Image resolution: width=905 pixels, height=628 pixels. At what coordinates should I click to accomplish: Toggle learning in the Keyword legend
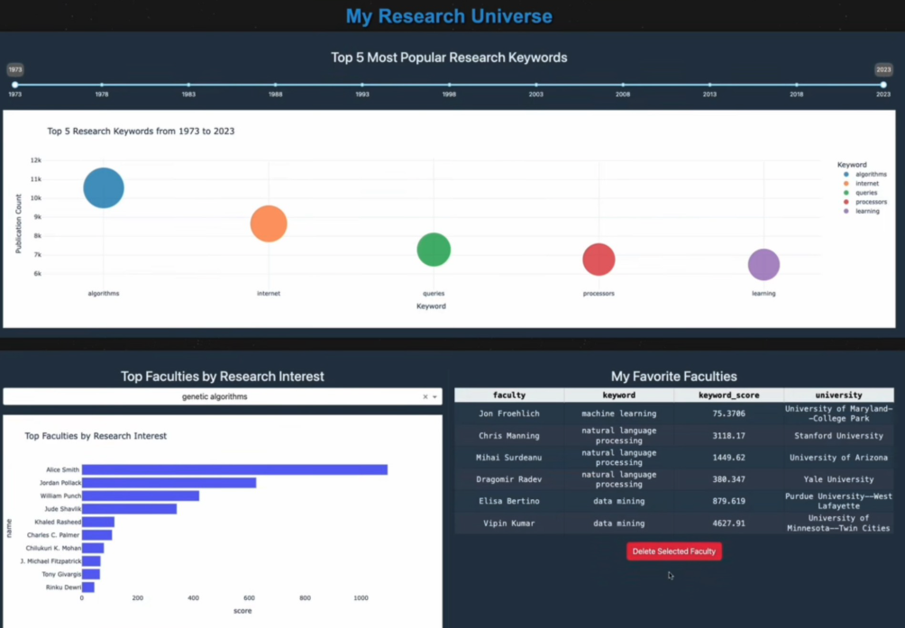tap(861, 211)
